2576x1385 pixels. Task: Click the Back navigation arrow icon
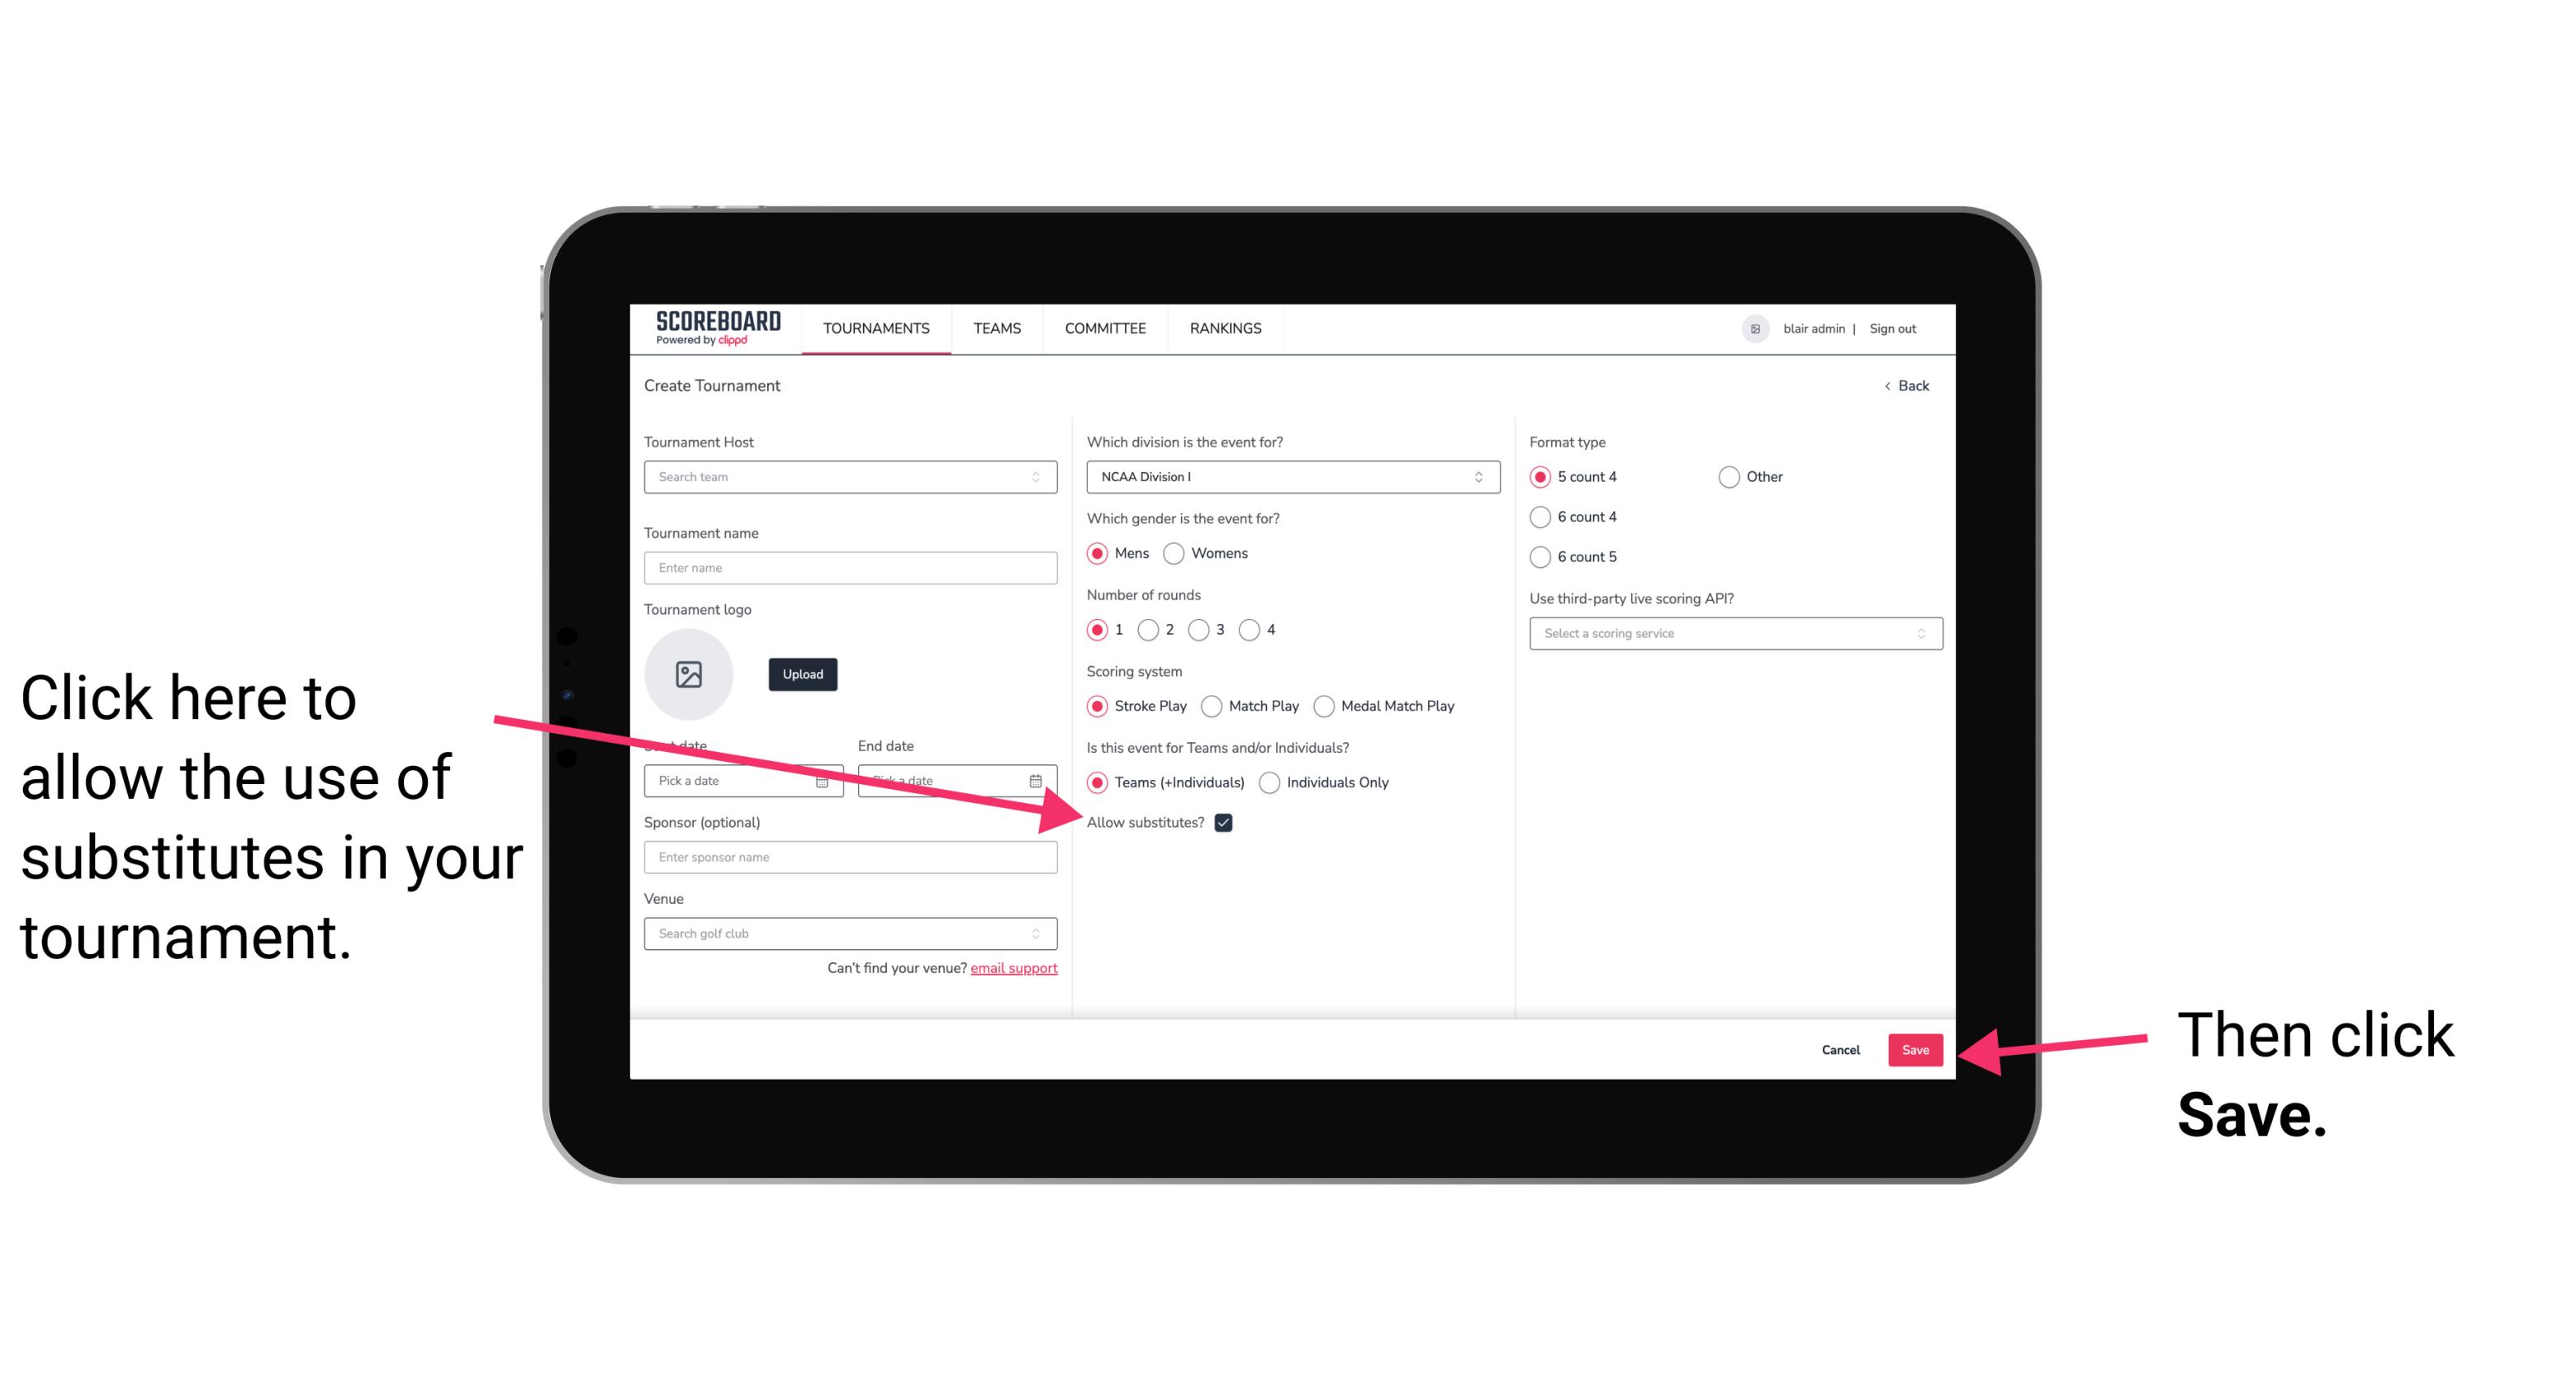pos(1889,385)
